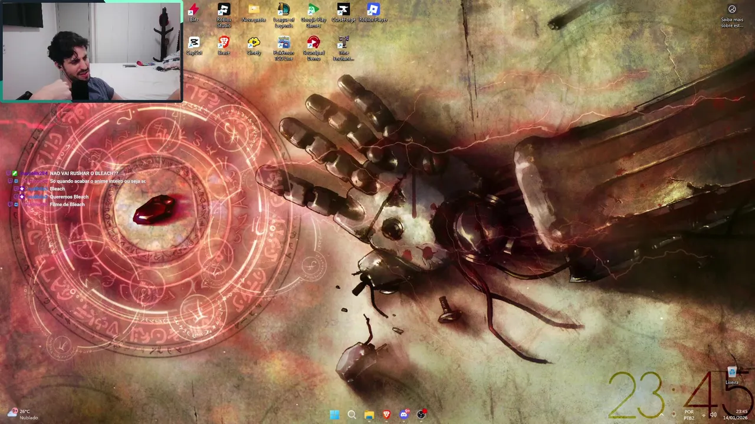Open the Brave desktop shortcut
755x424 pixels.
click(x=224, y=45)
